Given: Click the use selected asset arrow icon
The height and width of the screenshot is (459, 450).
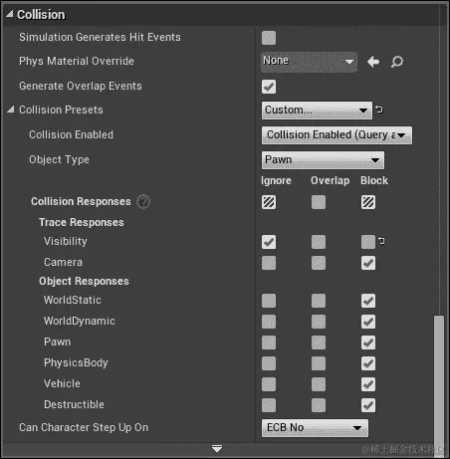Looking at the screenshot, I should 373,62.
